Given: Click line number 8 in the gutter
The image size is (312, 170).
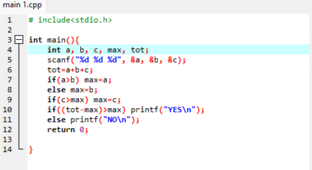Looking at the screenshot, I should tap(10, 90).
